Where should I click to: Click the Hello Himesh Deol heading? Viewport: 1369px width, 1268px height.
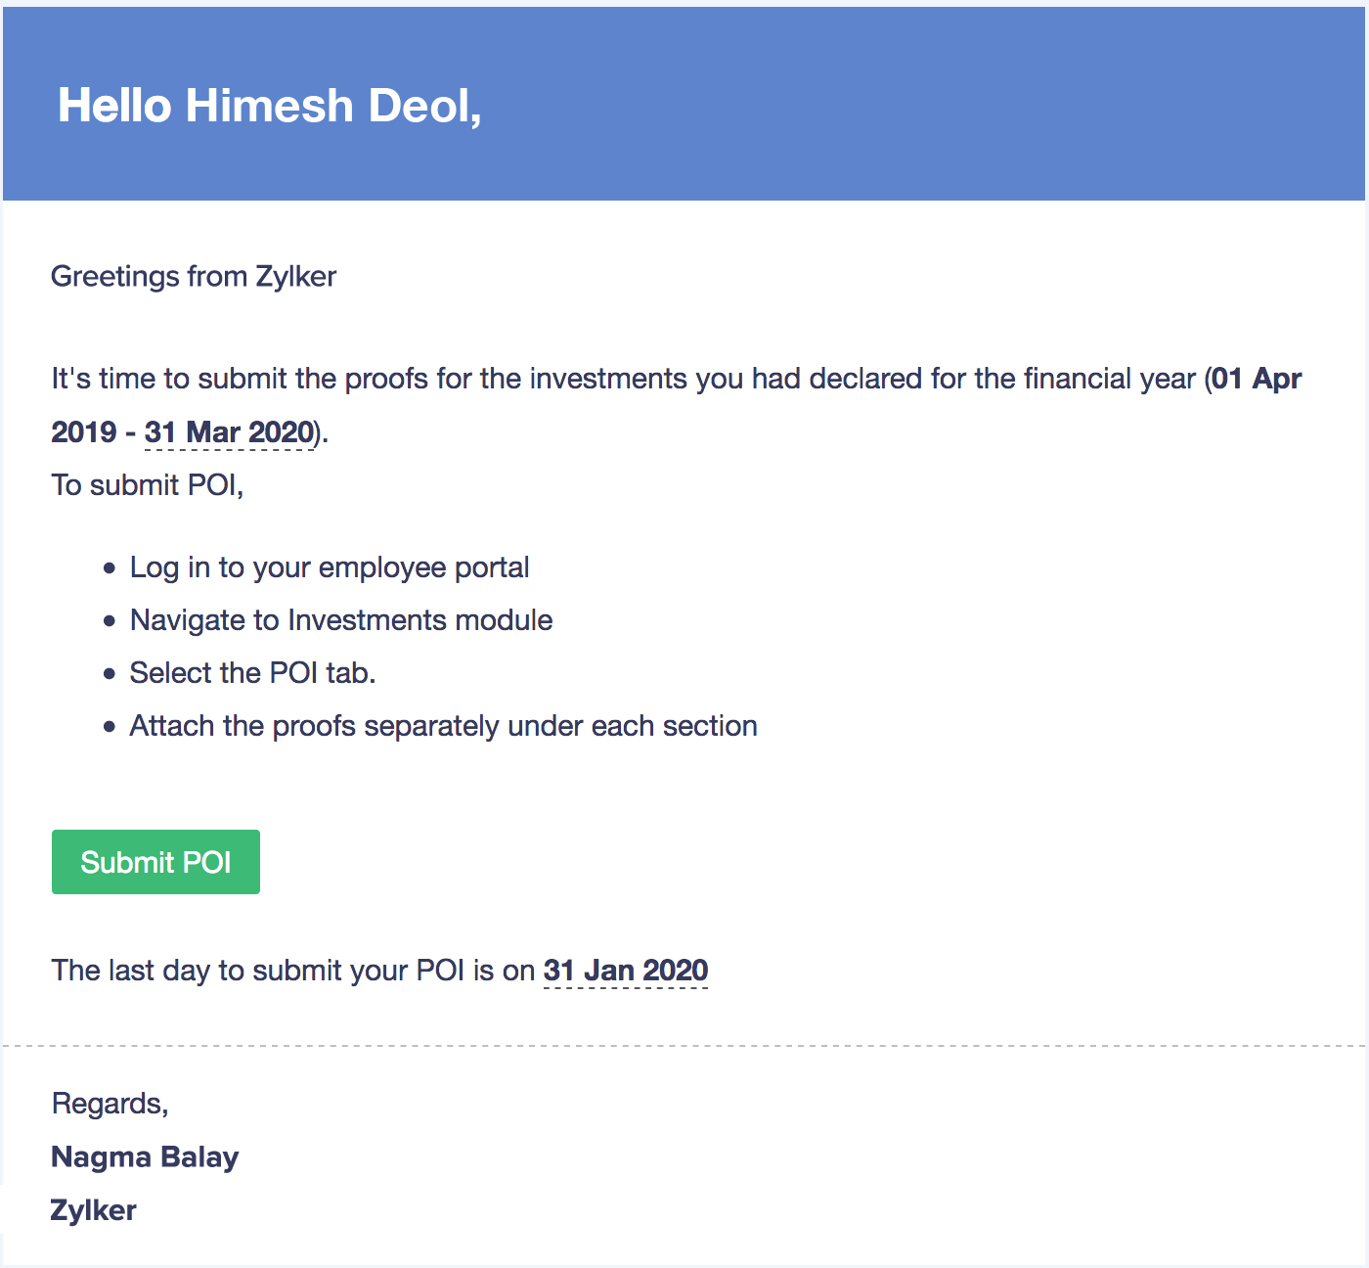269,106
